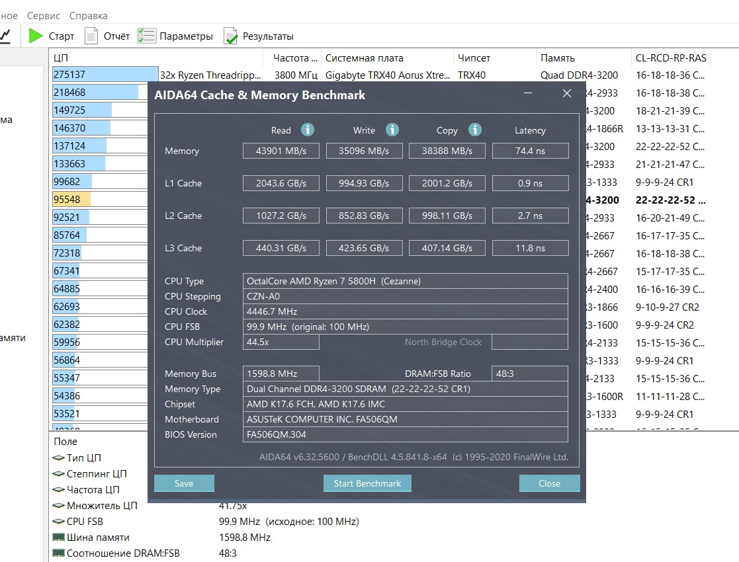Image resolution: width=739 pixels, height=562 pixels.
Task: Open the Справка menu
Action: [88, 16]
